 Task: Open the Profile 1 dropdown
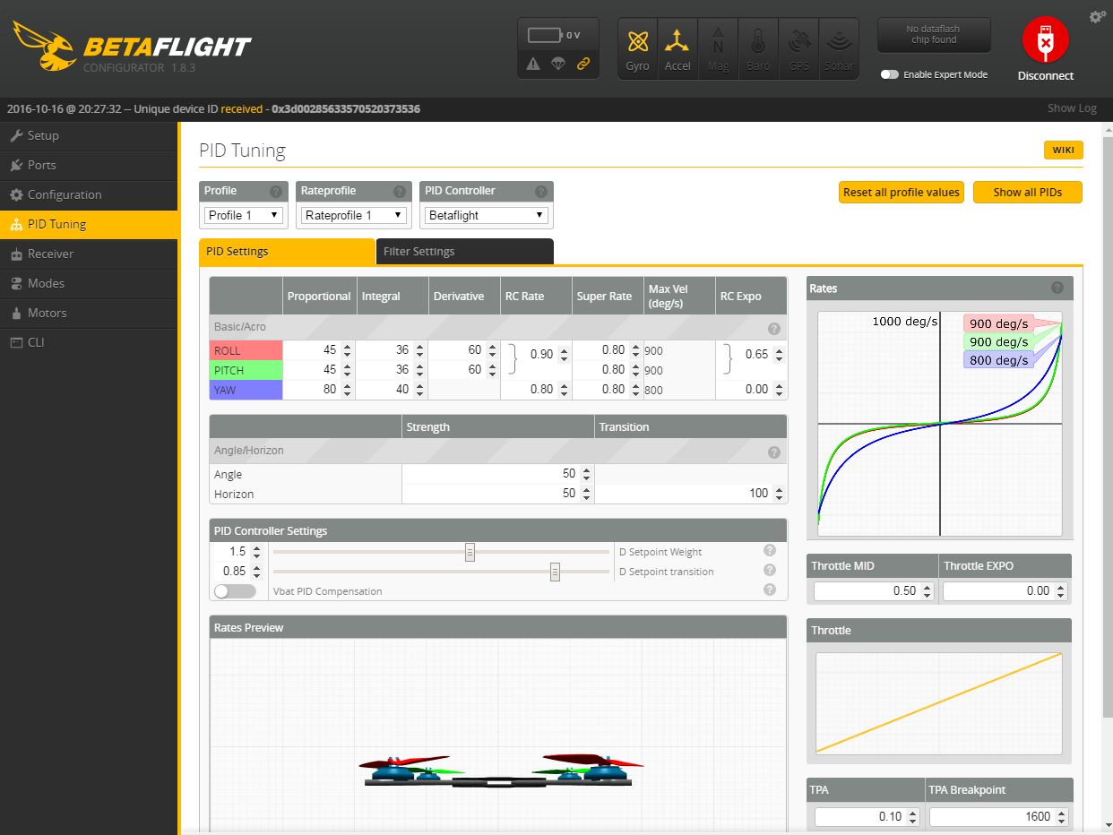244,215
